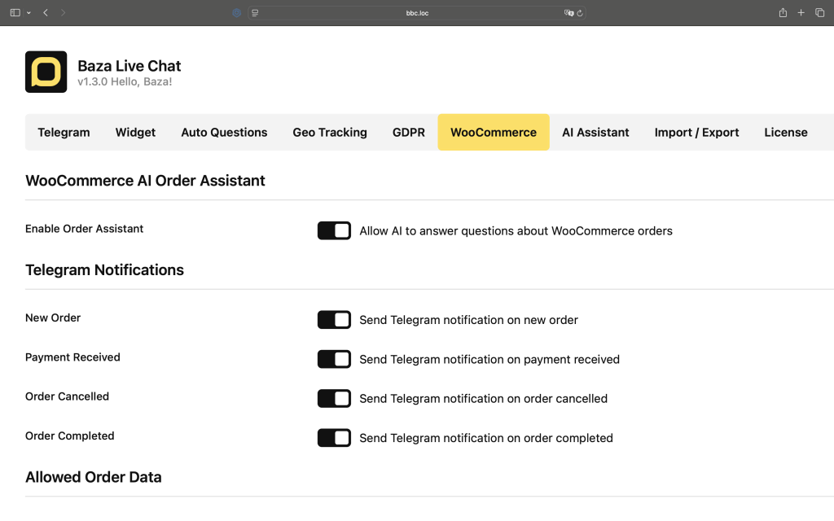Click the New Order label
The image size is (834, 521).
(x=53, y=318)
